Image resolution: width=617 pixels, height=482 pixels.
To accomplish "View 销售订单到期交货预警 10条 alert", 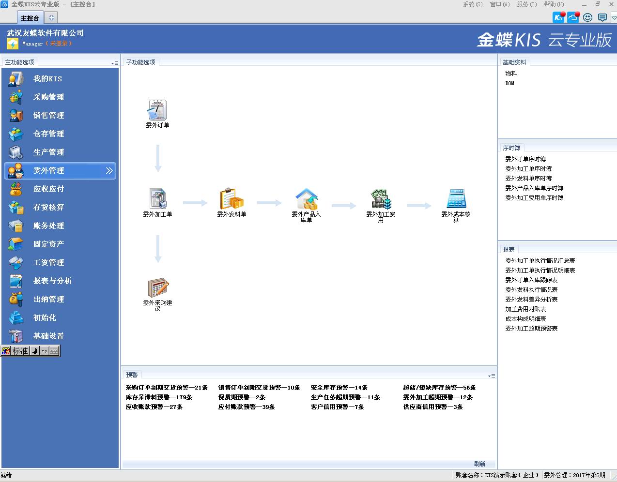I will 259,388.
